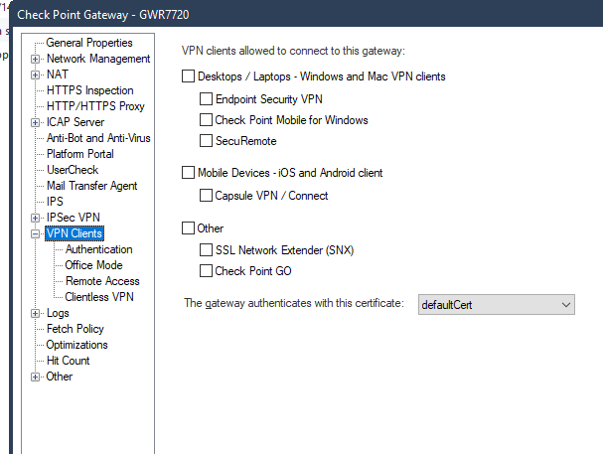Expand the Network Management tree node
This screenshot has width=603, height=454.
pyautogui.click(x=35, y=59)
